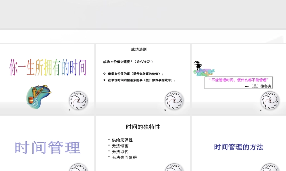Click the bullet 在单位时间内做最多的事
Viewport: 286px width, 171px height.
click(142, 80)
